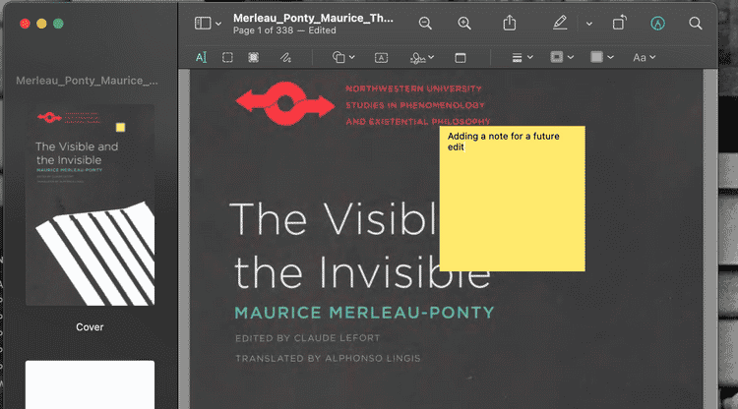Image resolution: width=738 pixels, height=409 pixels.
Task: Select the Cover page thumbnail
Action: point(90,204)
